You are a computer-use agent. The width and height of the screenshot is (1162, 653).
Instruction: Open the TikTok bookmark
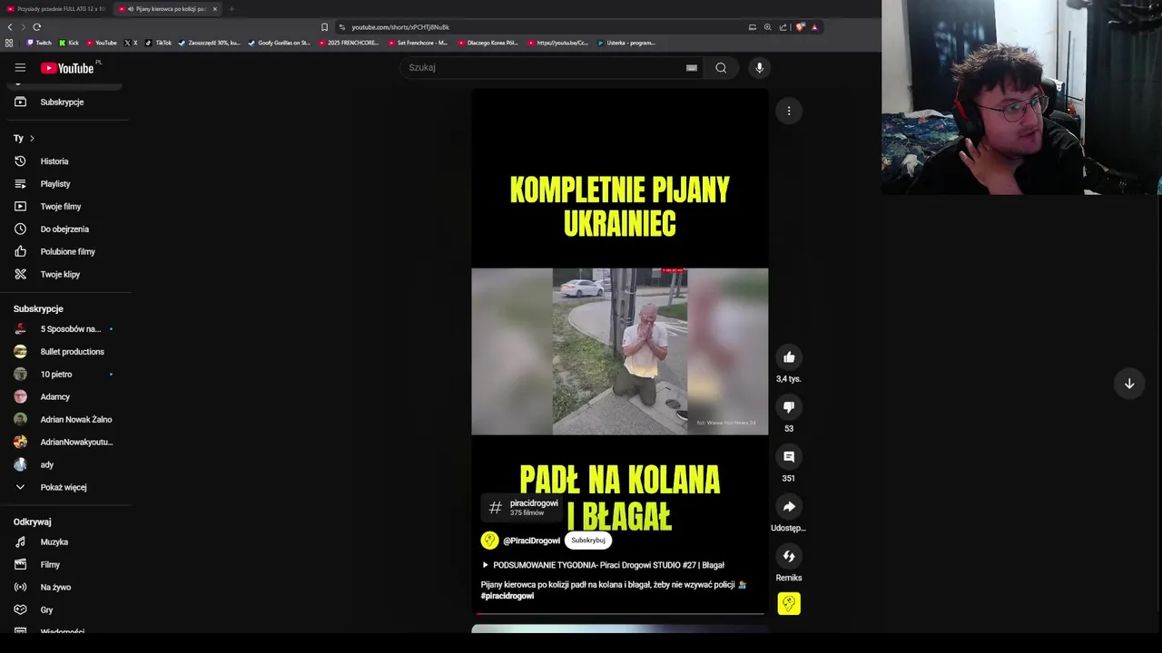pos(158,43)
